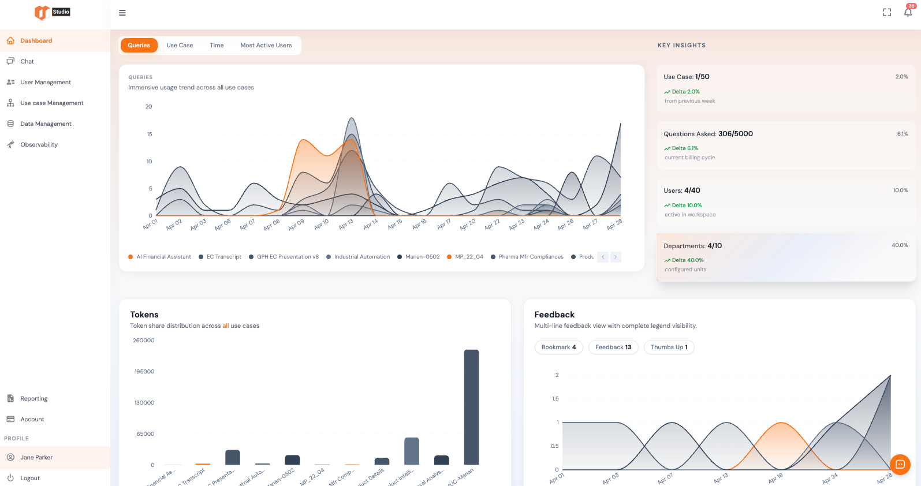Enter fullscreen mode via expand icon
This screenshot has width=921, height=486.
tap(887, 13)
